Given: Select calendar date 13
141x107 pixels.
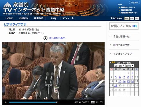Looking at the screenshot, I should (120, 81).
